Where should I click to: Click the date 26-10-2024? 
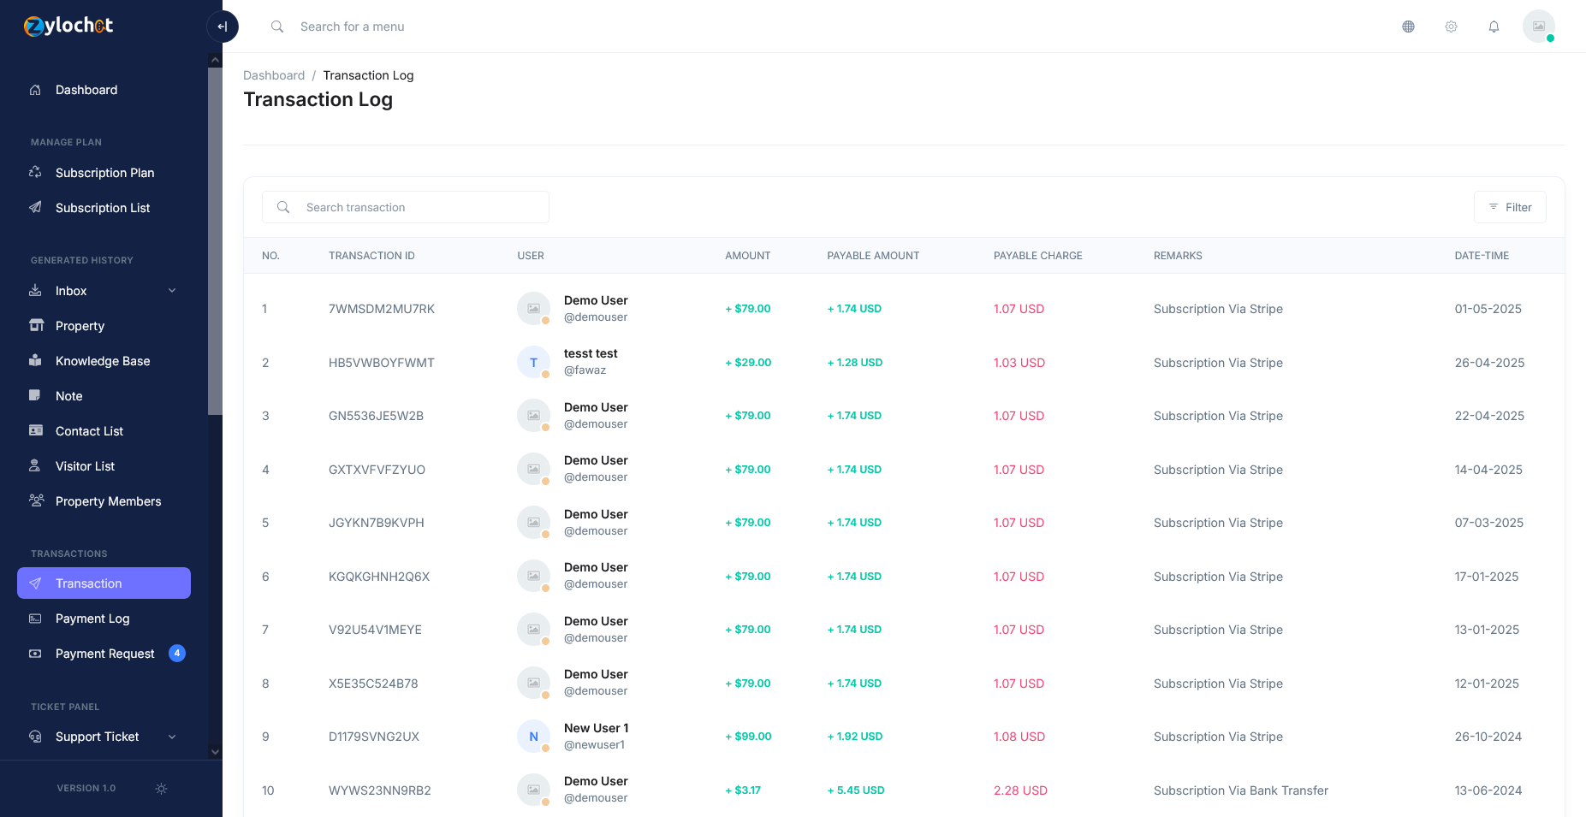[x=1488, y=737]
